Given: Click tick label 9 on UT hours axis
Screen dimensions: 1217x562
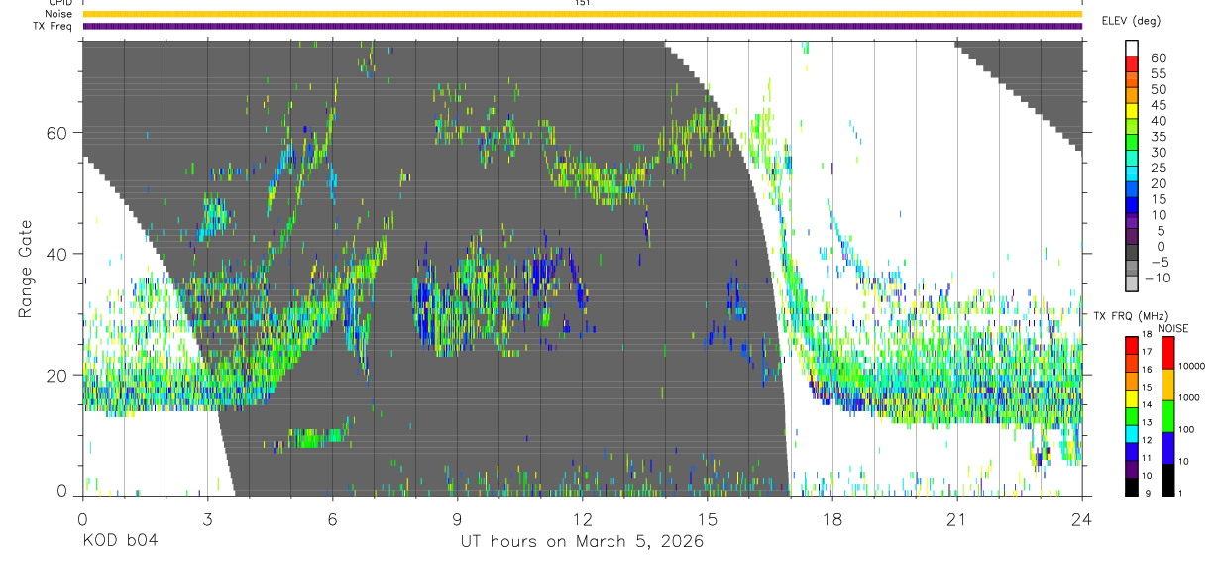Looking at the screenshot, I should click(457, 518).
